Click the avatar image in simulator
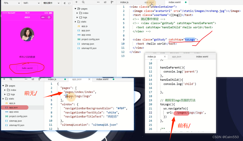The height and width of the screenshot is (141, 243). pos(27,34)
